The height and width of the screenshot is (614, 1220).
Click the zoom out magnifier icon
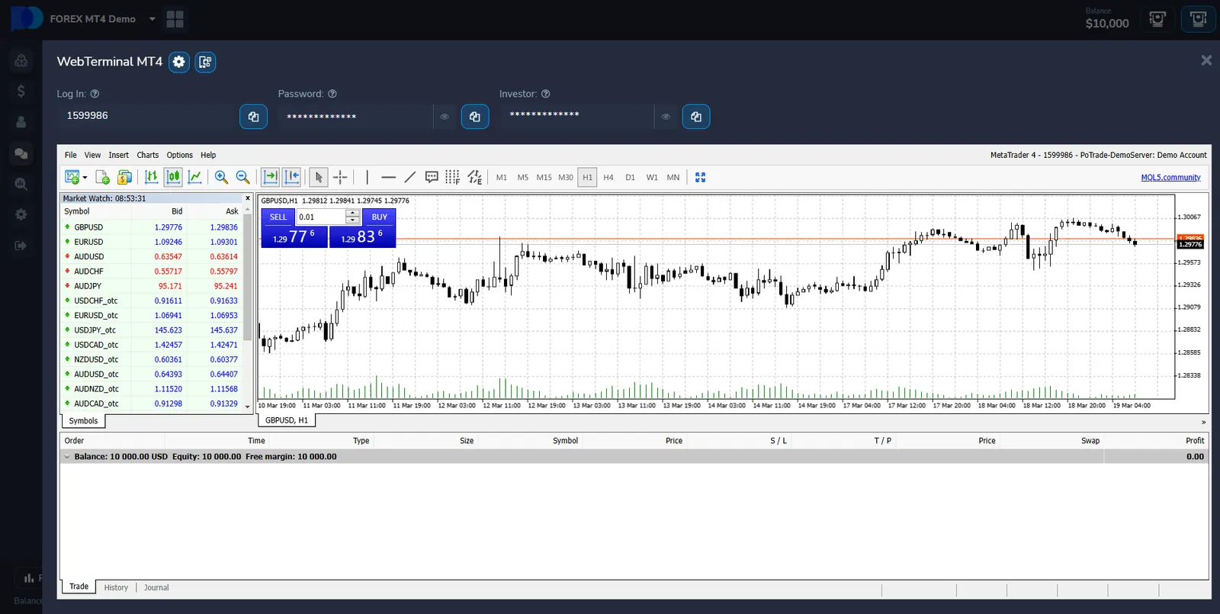click(x=242, y=177)
